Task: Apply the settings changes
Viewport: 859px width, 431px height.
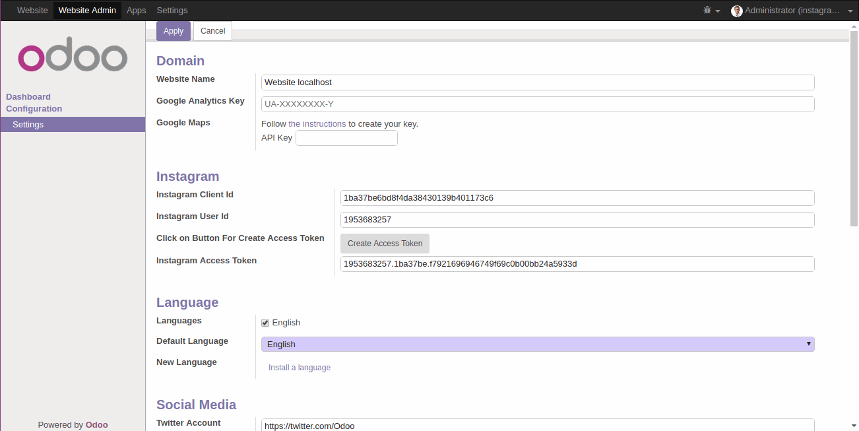Action: 174,31
